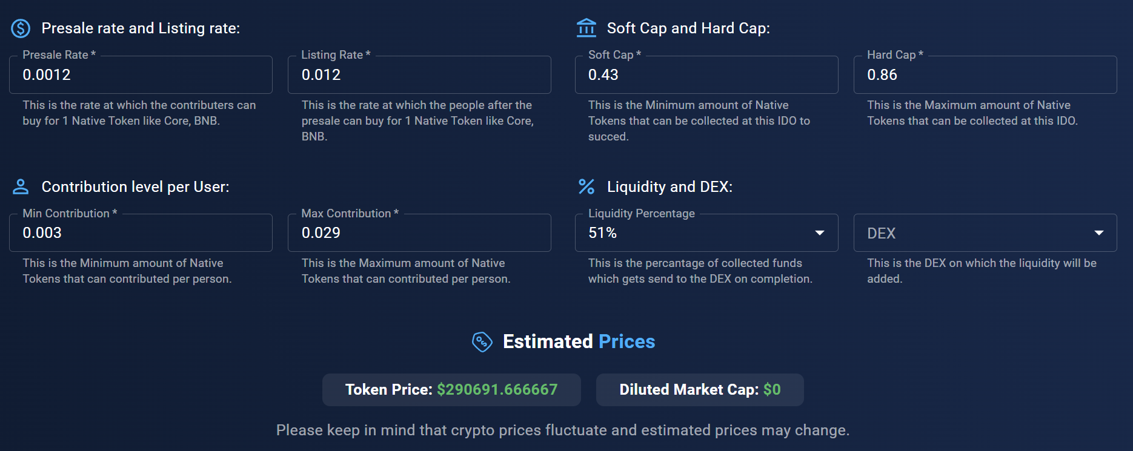
Task: Click the Presale Rate input showing 0.0012
Action: 141,74
